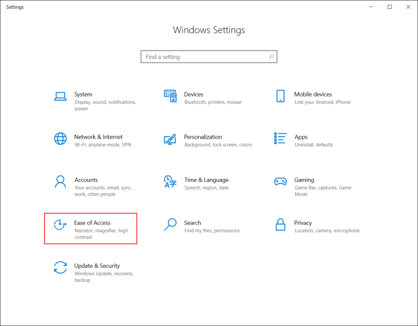Viewport: 418px width, 326px height.
Task: Click the Personalization paintbrush icon
Action: pos(170,139)
